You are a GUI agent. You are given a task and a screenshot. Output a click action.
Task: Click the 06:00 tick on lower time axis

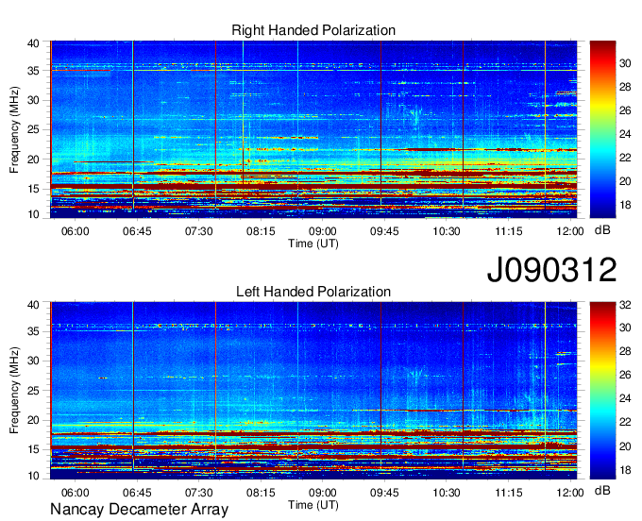coord(76,493)
